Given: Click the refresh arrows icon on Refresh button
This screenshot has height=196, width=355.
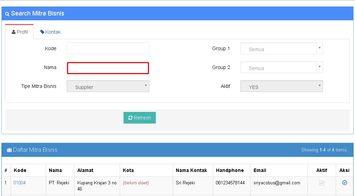Looking at the screenshot, I should coord(130,118).
